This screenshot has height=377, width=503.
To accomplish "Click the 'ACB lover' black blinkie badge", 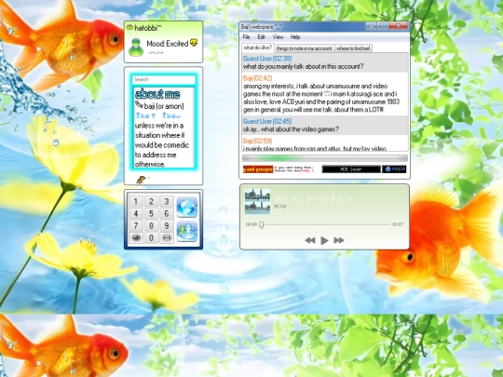I will tap(351, 169).
